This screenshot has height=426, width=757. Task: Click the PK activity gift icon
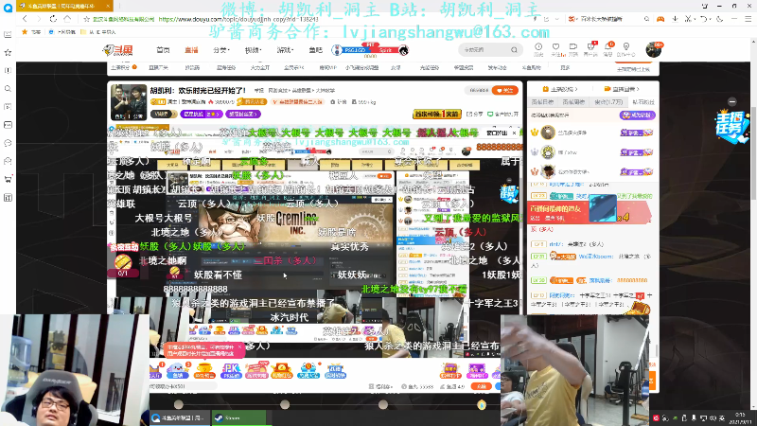(x=231, y=370)
